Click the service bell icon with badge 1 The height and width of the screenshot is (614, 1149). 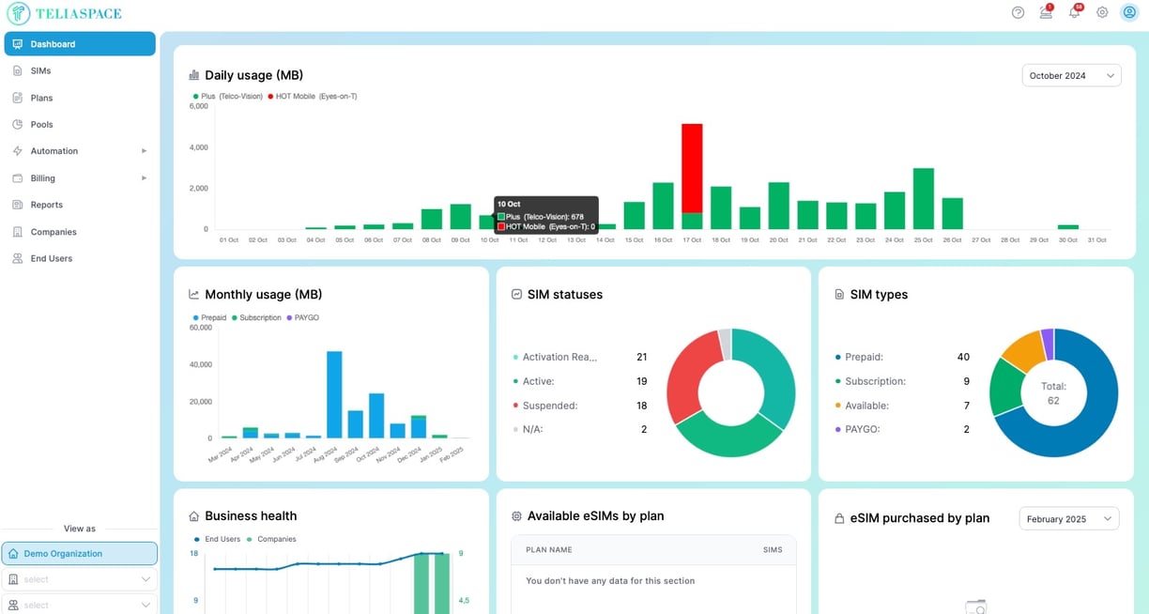(x=1046, y=12)
